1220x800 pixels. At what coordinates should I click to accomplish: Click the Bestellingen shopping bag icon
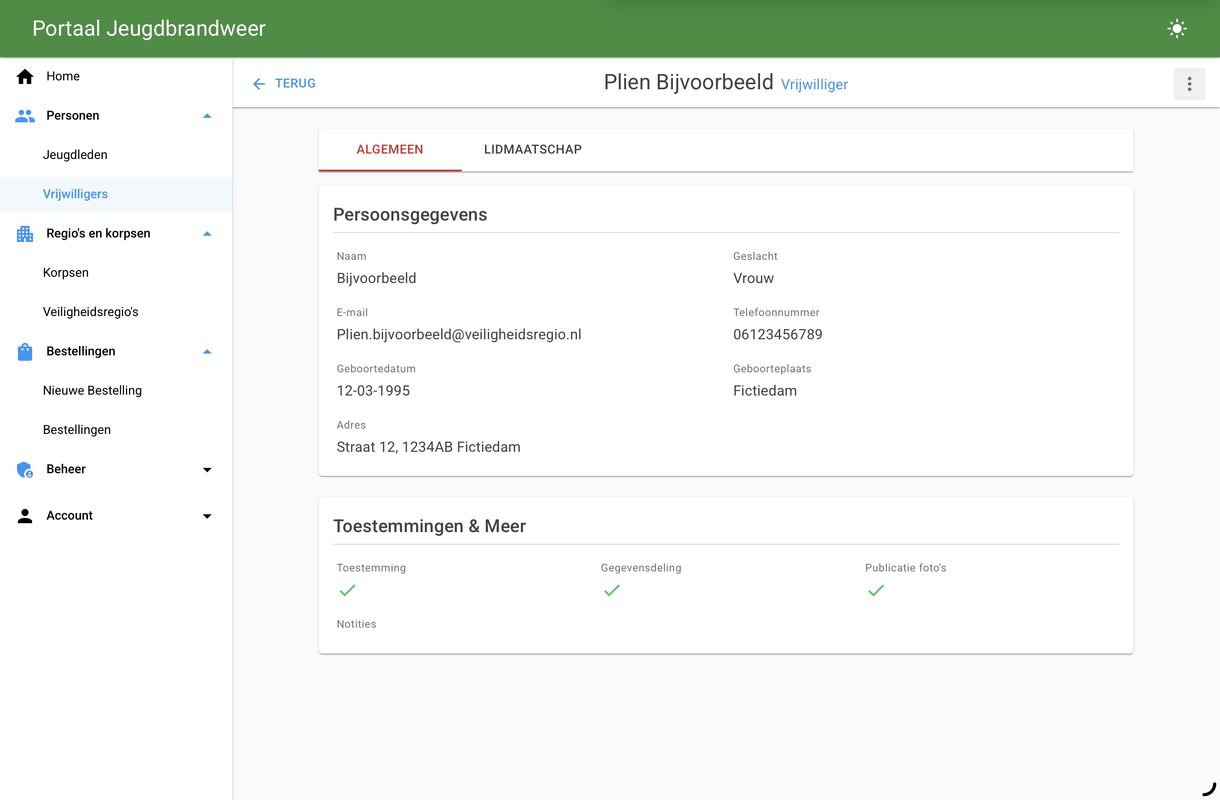coord(25,352)
